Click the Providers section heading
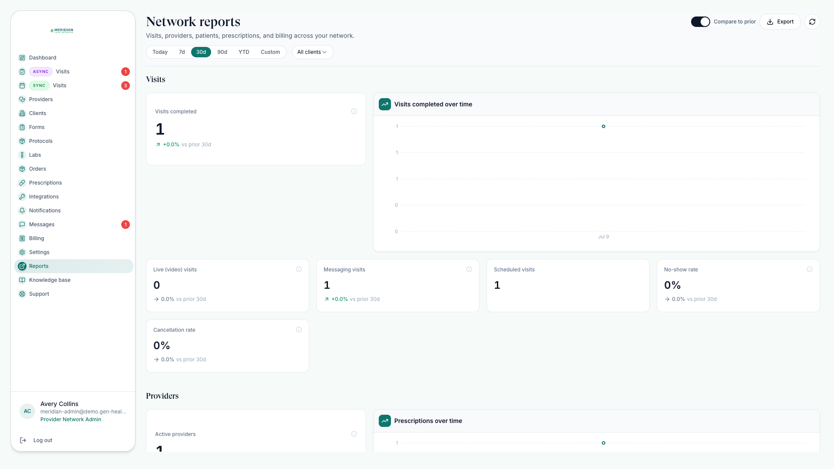 point(162,396)
